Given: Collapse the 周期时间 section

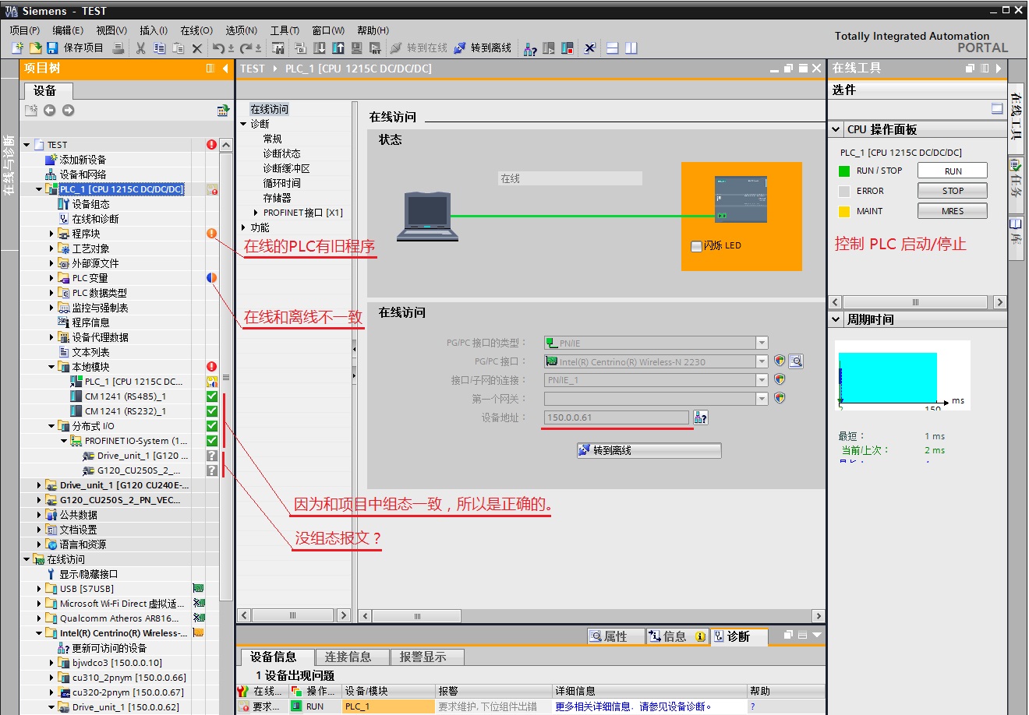Looking at the screenshot, I should (x=836, y=319).
